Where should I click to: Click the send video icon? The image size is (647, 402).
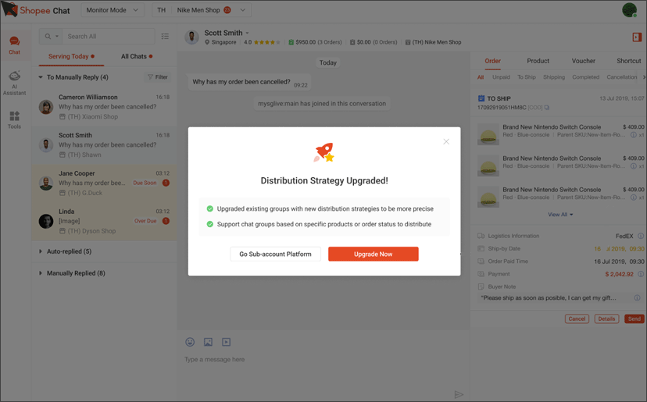tap(226, 342)
